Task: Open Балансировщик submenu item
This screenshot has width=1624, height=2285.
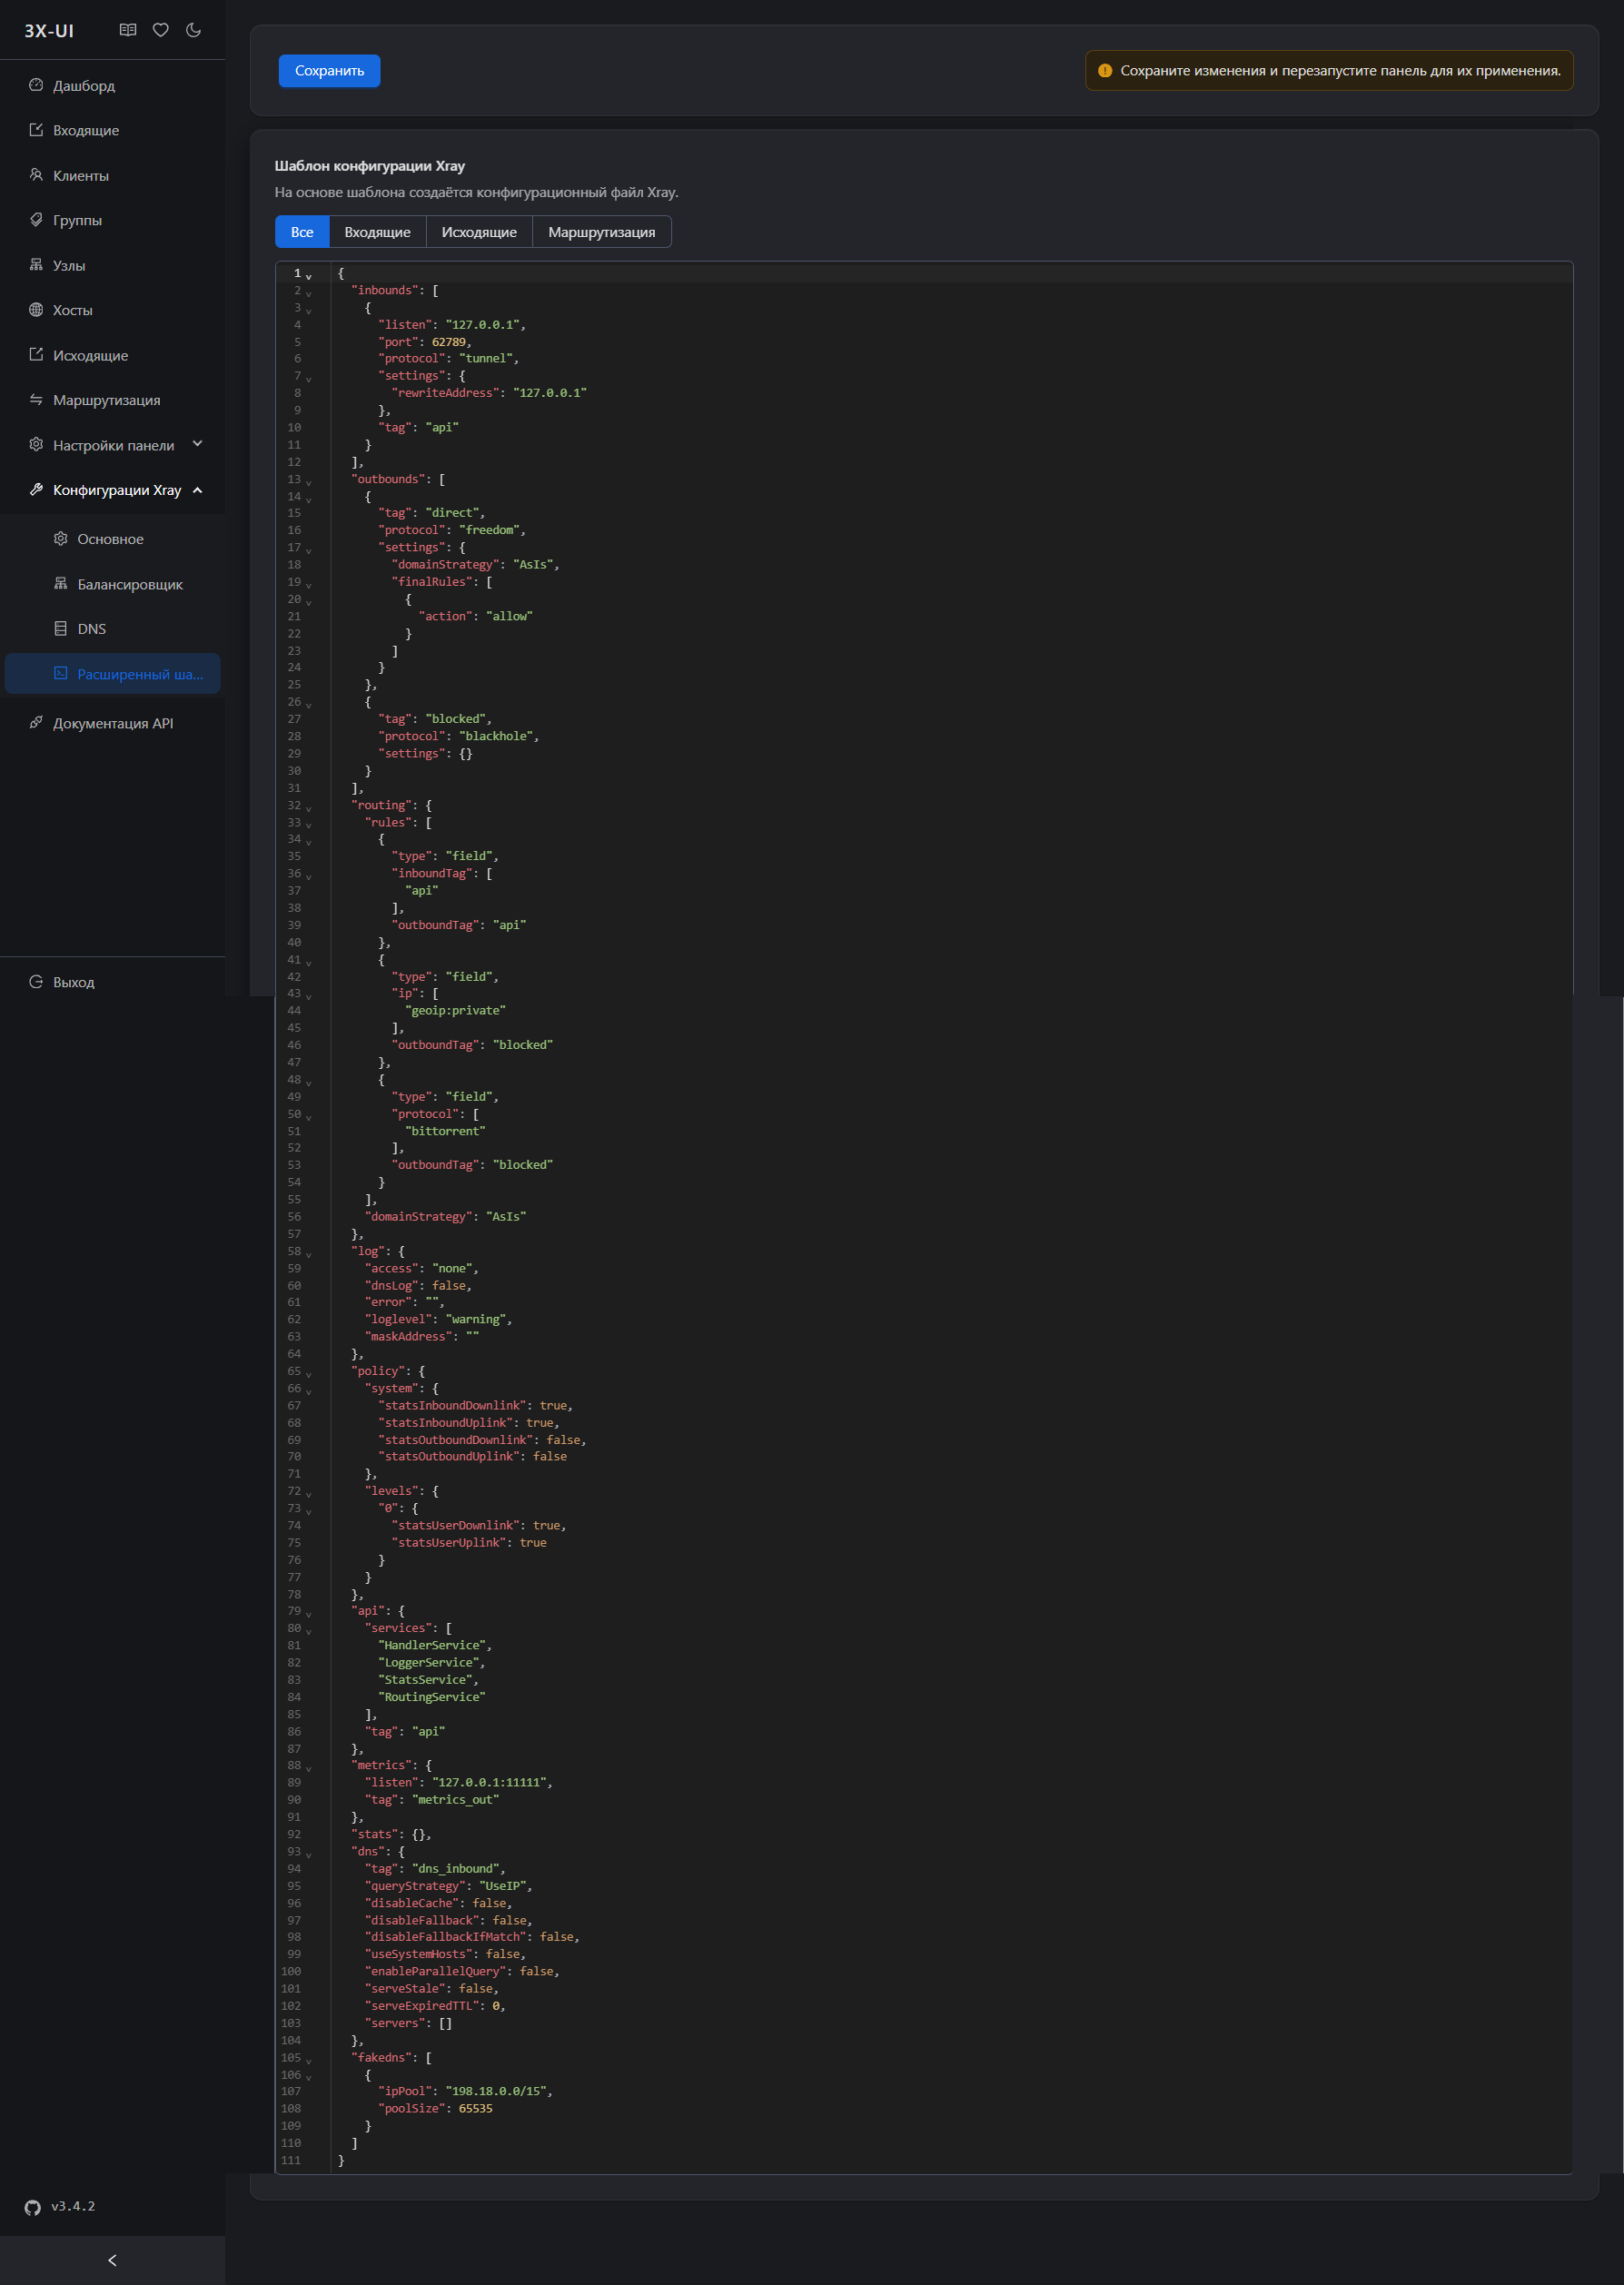Action: pyautogui.click(x=112, y=584)
